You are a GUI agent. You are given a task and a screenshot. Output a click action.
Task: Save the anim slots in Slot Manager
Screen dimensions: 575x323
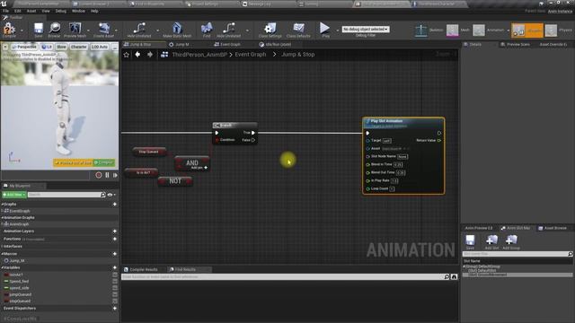click(470, 242)
